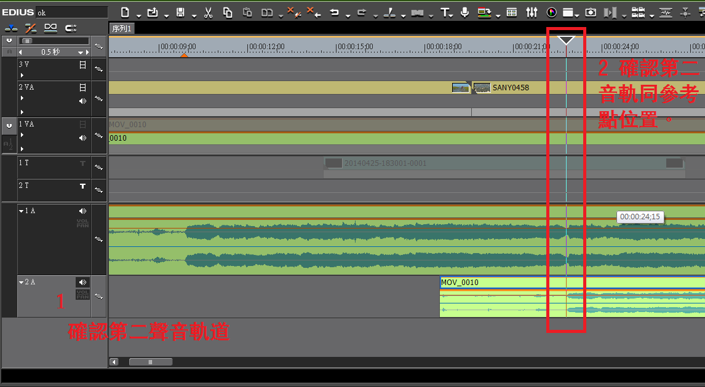
Task: Open the title creation T tool
Action: pos(445,12)
